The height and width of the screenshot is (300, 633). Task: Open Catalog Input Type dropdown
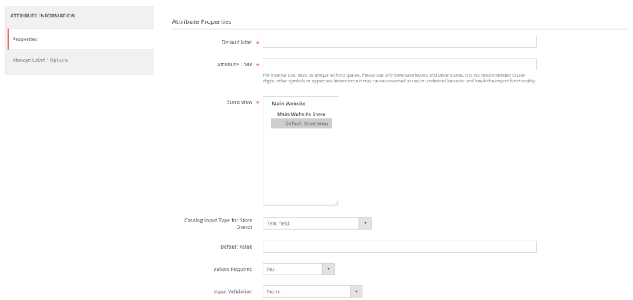click(317, 223)
